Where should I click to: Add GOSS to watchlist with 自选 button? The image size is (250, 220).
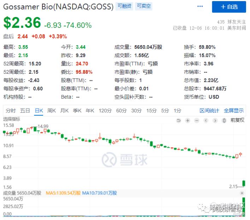coord(229,7)
